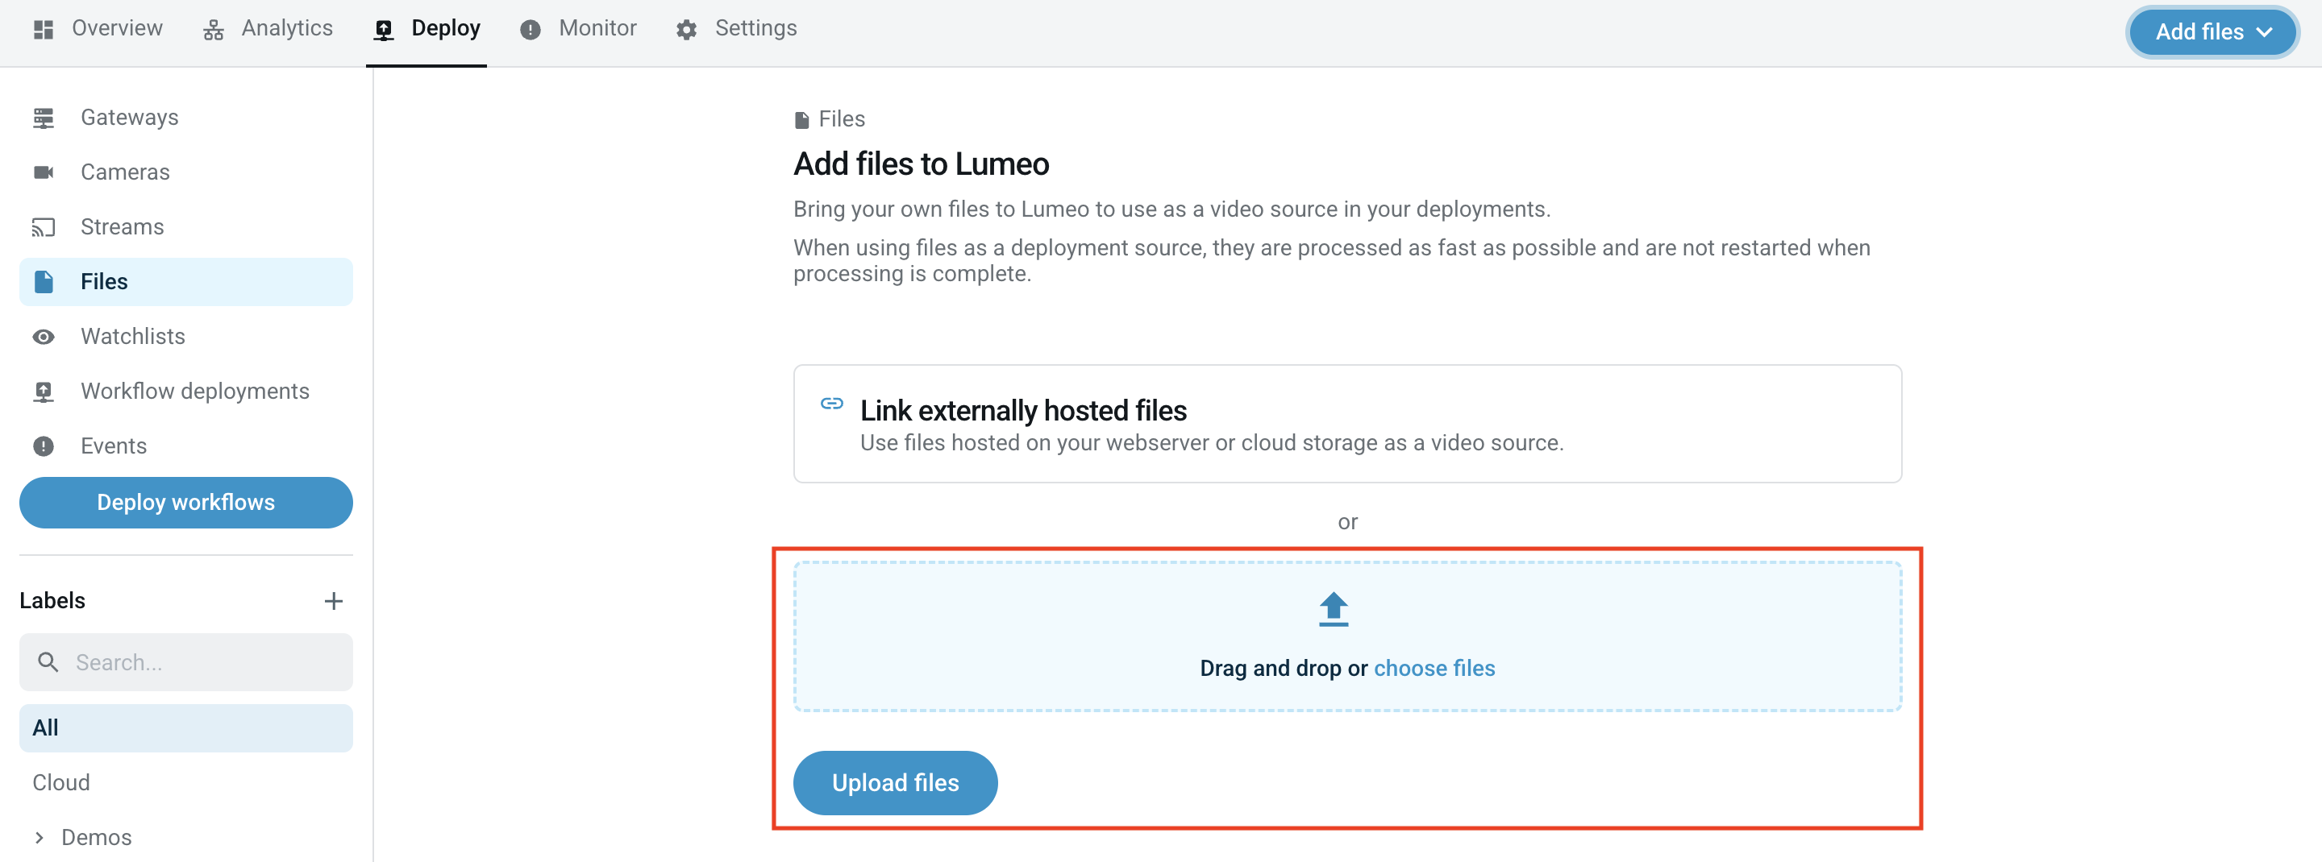The width and height of the screenshot is (2322, 862).
Task: Click the Upload files button
Action: pyautogui.click(x=894, y=783)
